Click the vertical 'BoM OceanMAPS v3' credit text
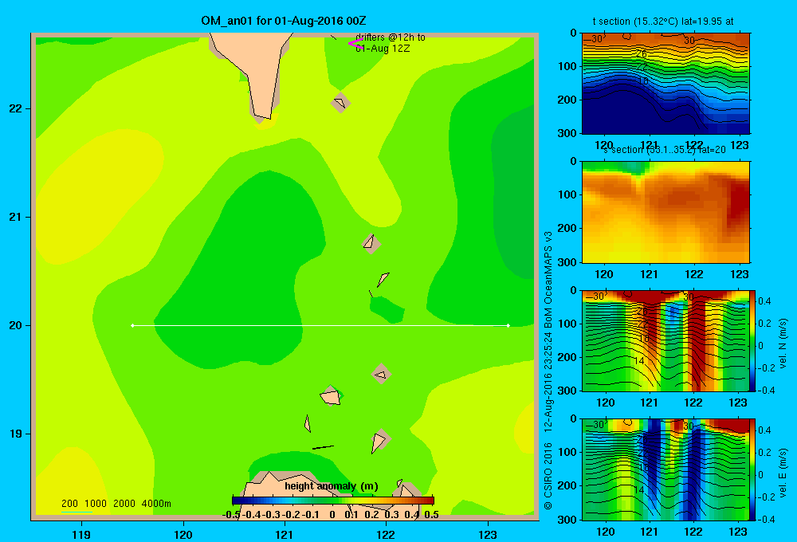 pyautogui.click(x=548, y=280)
